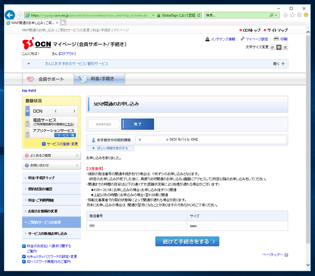Click 続けて手続きをする button
The image size is (315, 276).
187,241
